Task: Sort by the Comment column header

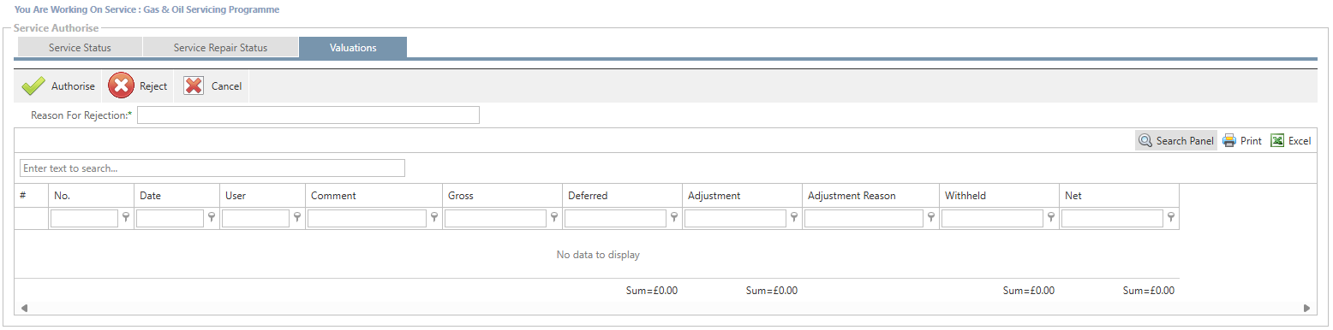Action: 374,196
